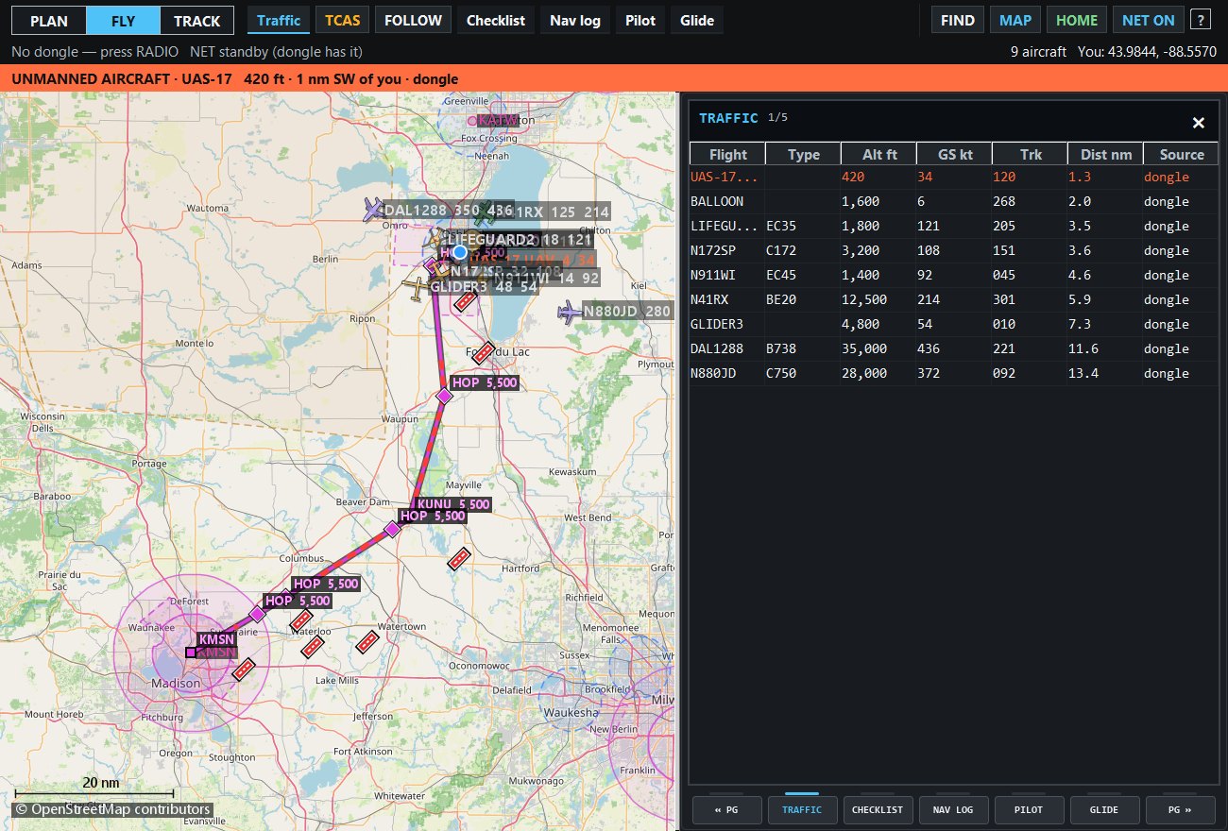Viewport: 1228px width, 831px height.
Task: Select the green N41RX aircraft icon
Action: pyautogui.click(x=486, y=212)
